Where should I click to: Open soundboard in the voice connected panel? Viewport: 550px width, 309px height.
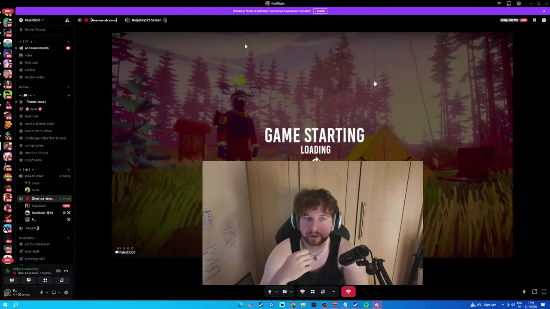[62, 280]
